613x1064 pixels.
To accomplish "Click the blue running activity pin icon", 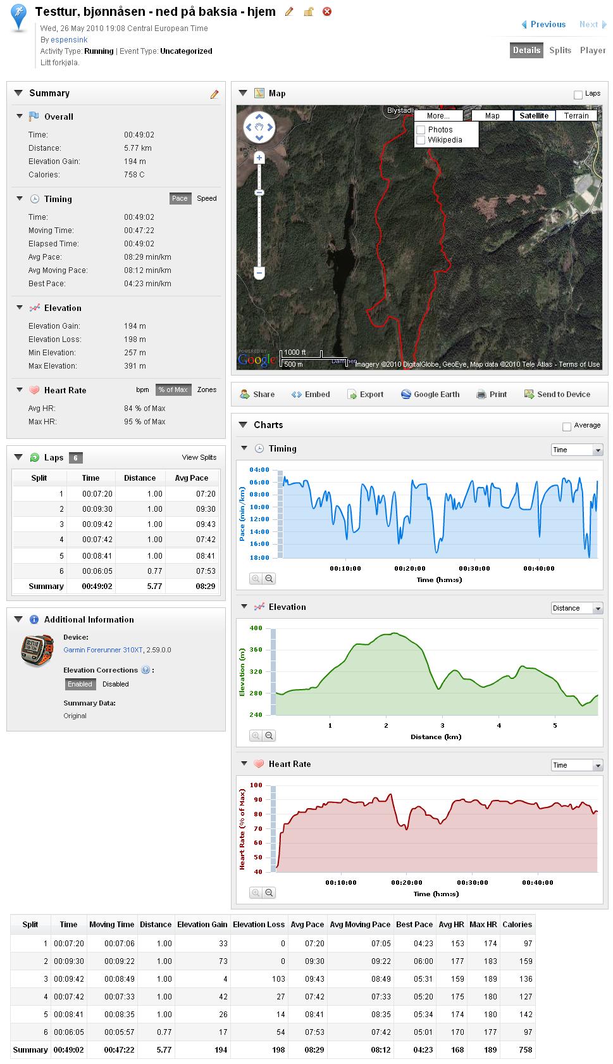I will (20, 18).
